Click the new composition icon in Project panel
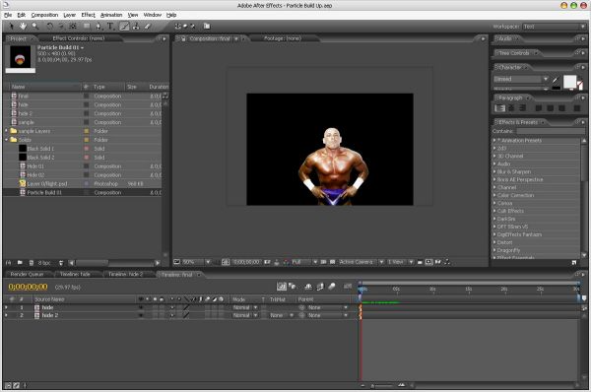 coord(32,262)
